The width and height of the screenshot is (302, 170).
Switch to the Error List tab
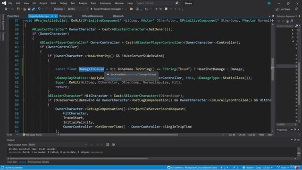click(12, 162)
